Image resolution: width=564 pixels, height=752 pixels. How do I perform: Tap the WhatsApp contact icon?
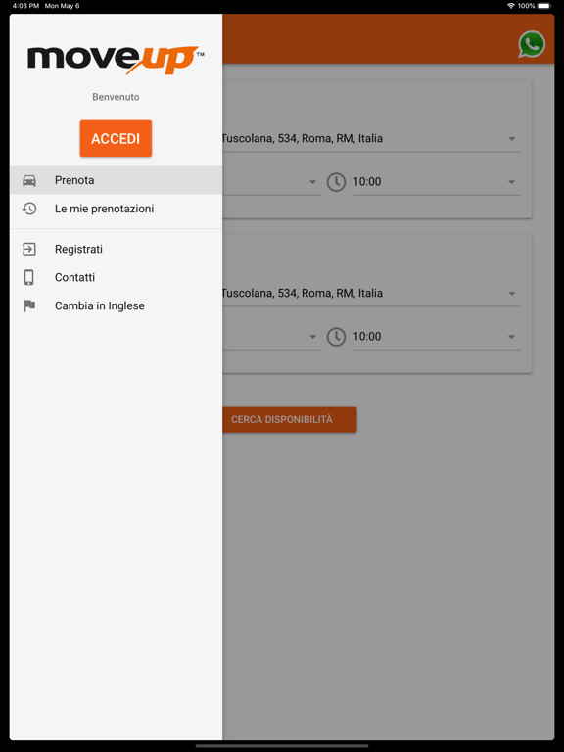click(x=532, y=44)
